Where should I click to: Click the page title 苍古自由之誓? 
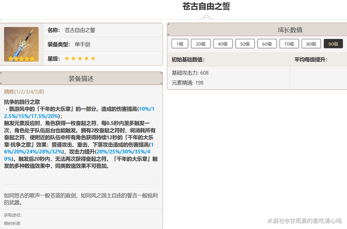[206, 6]
